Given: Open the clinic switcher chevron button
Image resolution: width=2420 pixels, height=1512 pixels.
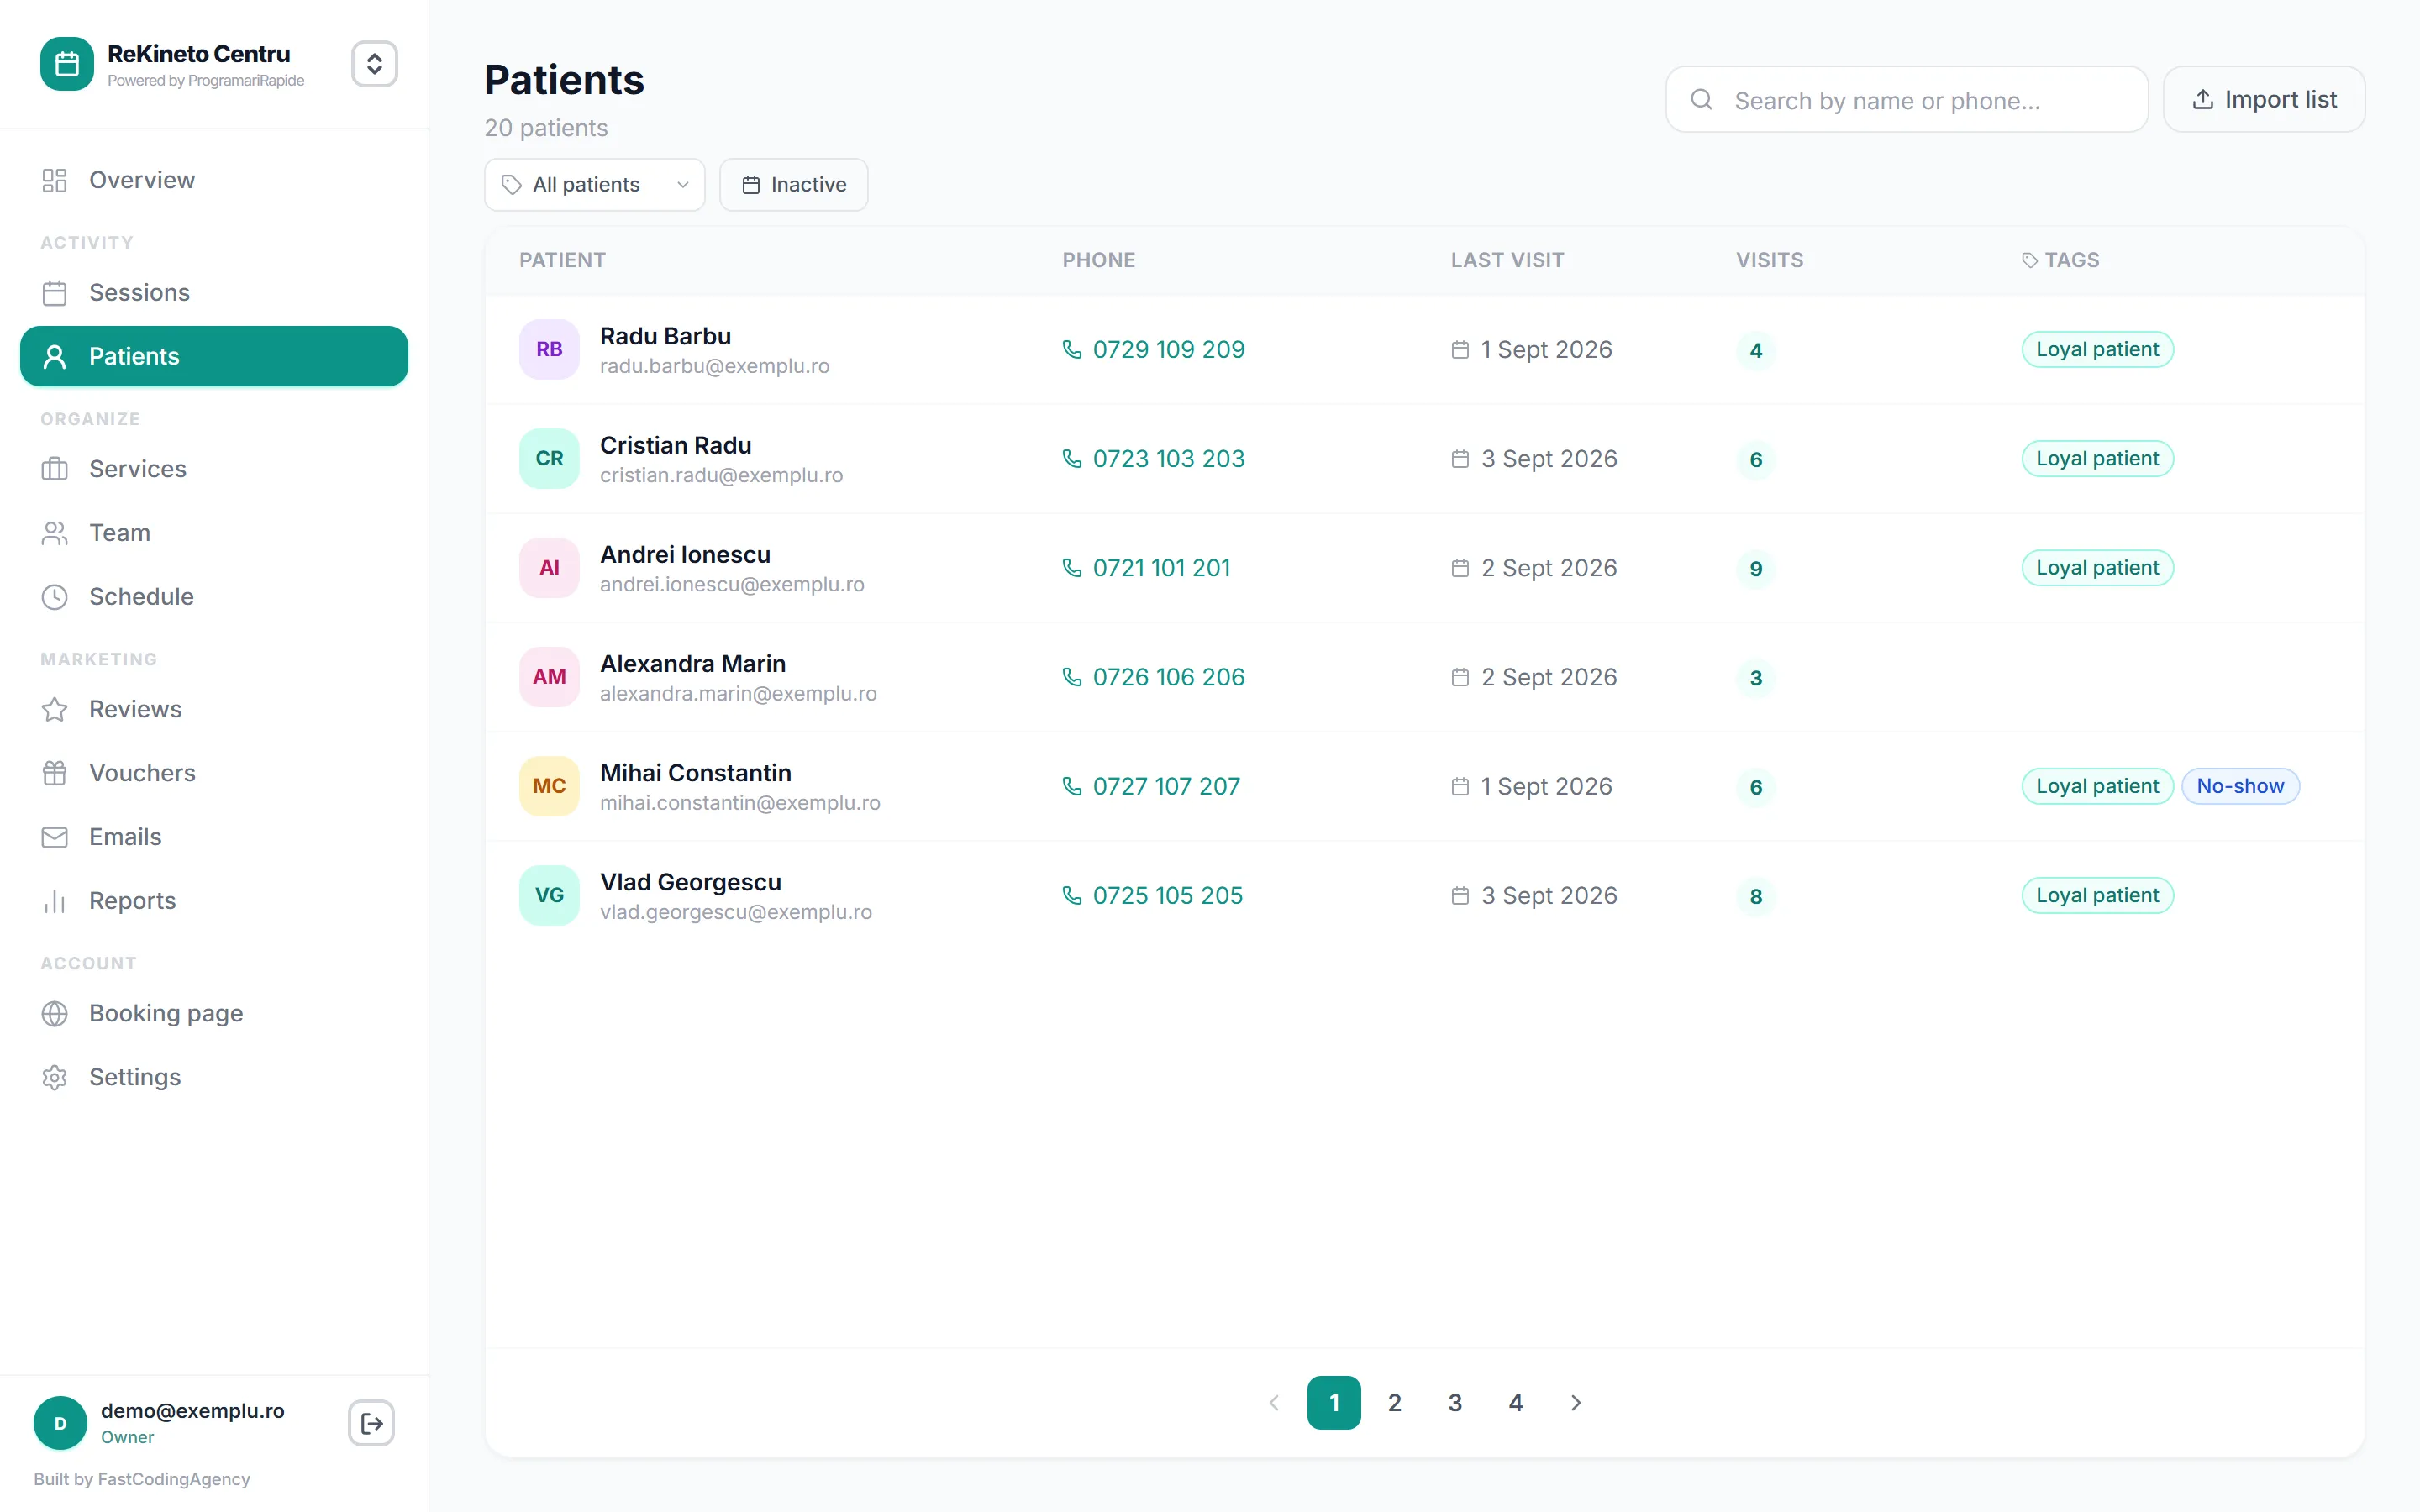Looking at the screenshot, I should coord(374,64).
